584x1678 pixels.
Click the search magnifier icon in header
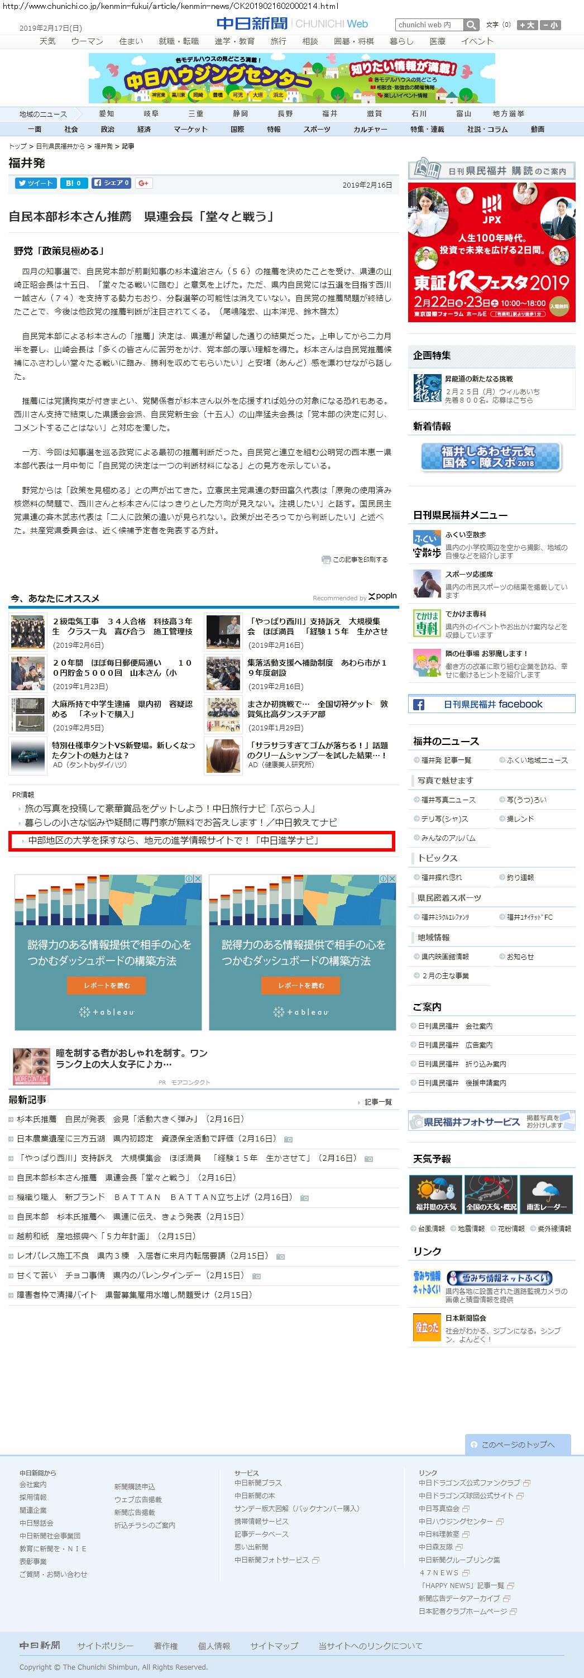[472, 25]
